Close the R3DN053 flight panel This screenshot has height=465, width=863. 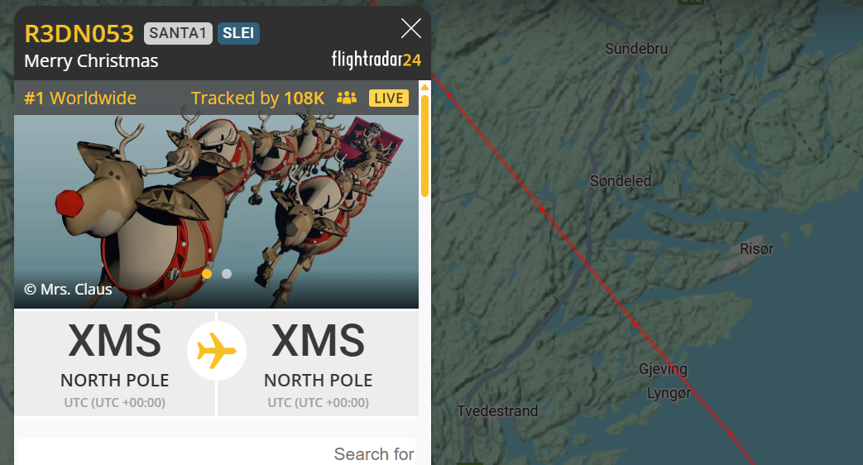coord(410,29)
